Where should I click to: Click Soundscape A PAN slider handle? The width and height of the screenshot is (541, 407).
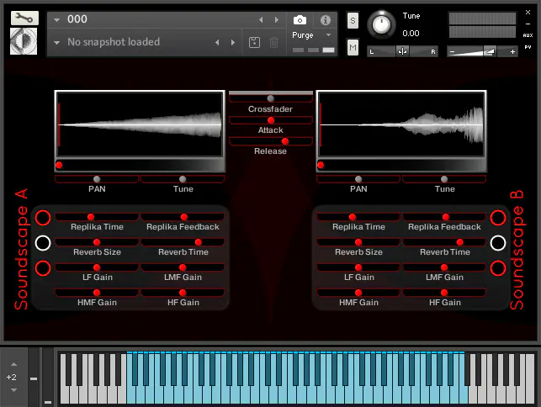click(x=97, y=179)
